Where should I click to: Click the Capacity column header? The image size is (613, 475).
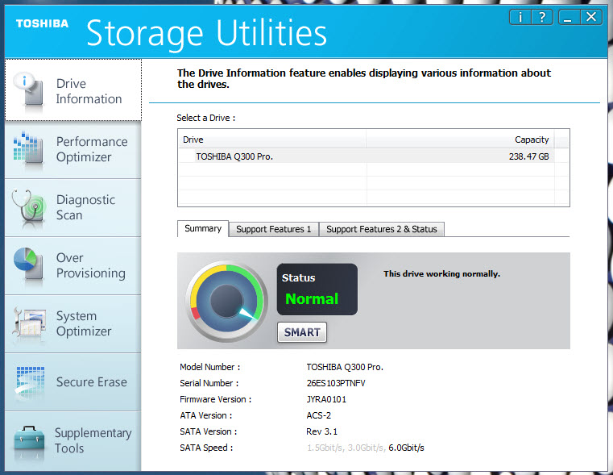pos(460,140)
